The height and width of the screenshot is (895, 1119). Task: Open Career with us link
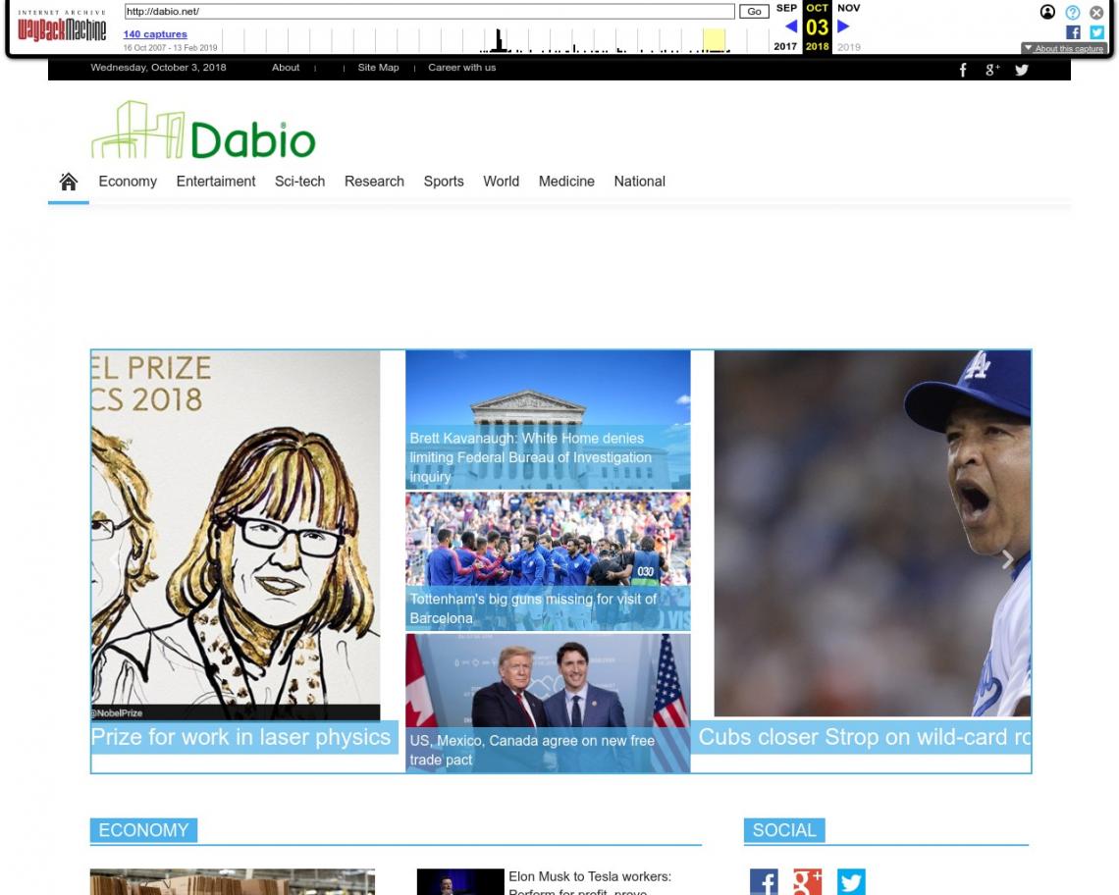tap(461, 67)
